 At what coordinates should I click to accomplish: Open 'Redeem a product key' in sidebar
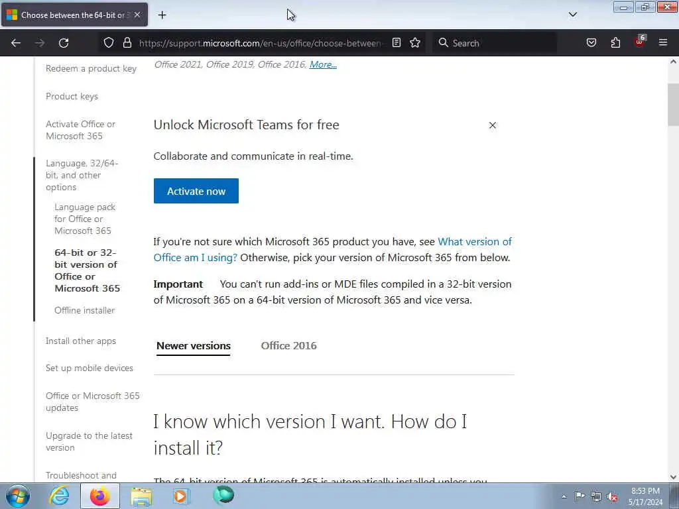point(91,68)
